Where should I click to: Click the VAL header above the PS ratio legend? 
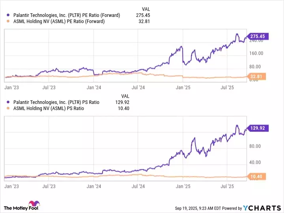[x=125, y=96]
